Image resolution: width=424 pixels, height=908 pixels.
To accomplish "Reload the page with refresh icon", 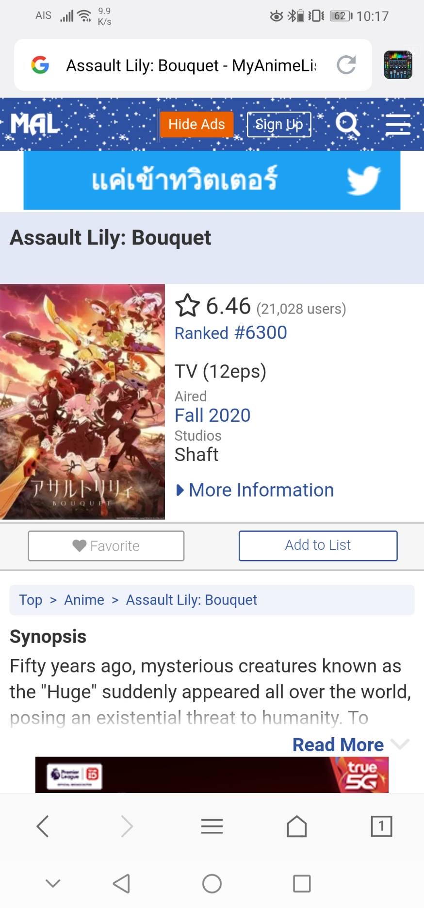I will (346, 65).
